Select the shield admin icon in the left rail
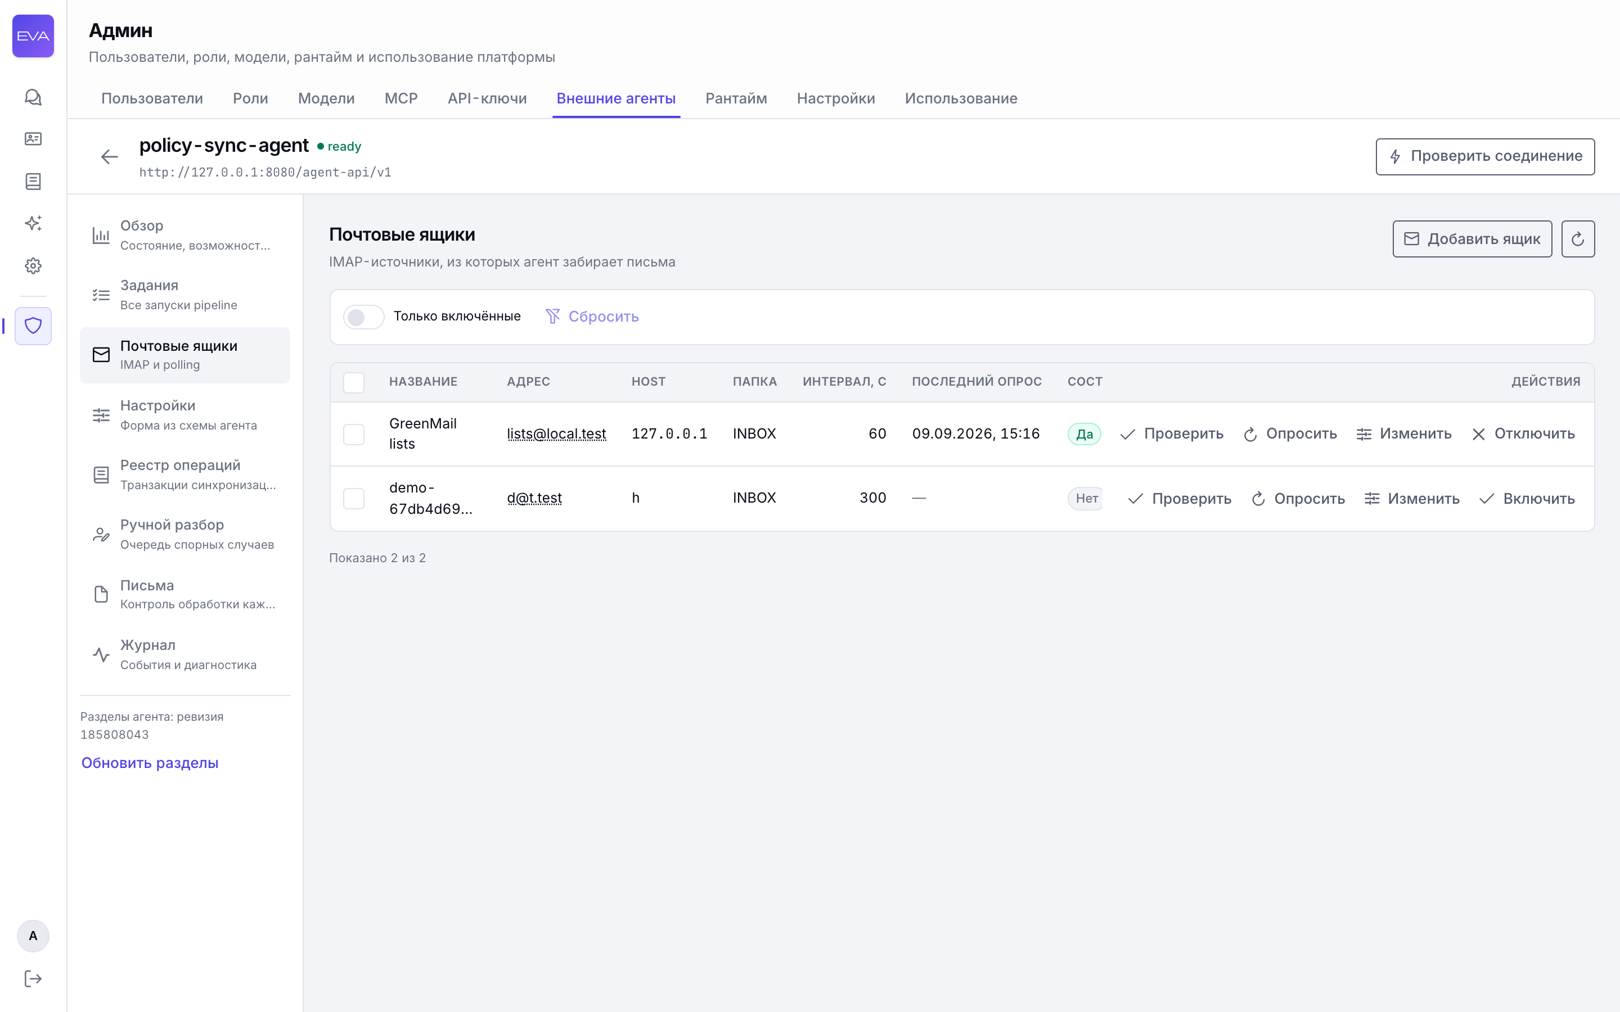Viewport: 1620px width, 1012px height. 33,326
